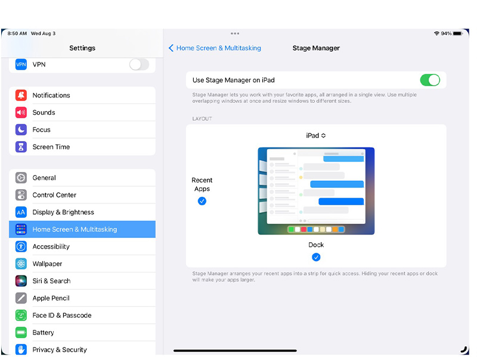Open Notifications via its bell icon
Viewport: 477px width, 357px height.
click(x=21, y=95)
